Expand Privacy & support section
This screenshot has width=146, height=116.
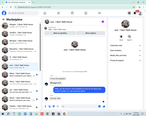125,60
